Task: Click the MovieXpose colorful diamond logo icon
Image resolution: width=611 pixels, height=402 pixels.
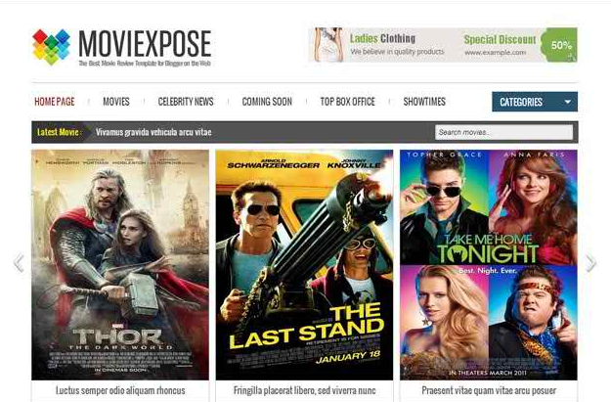Action: coord(51,47)
